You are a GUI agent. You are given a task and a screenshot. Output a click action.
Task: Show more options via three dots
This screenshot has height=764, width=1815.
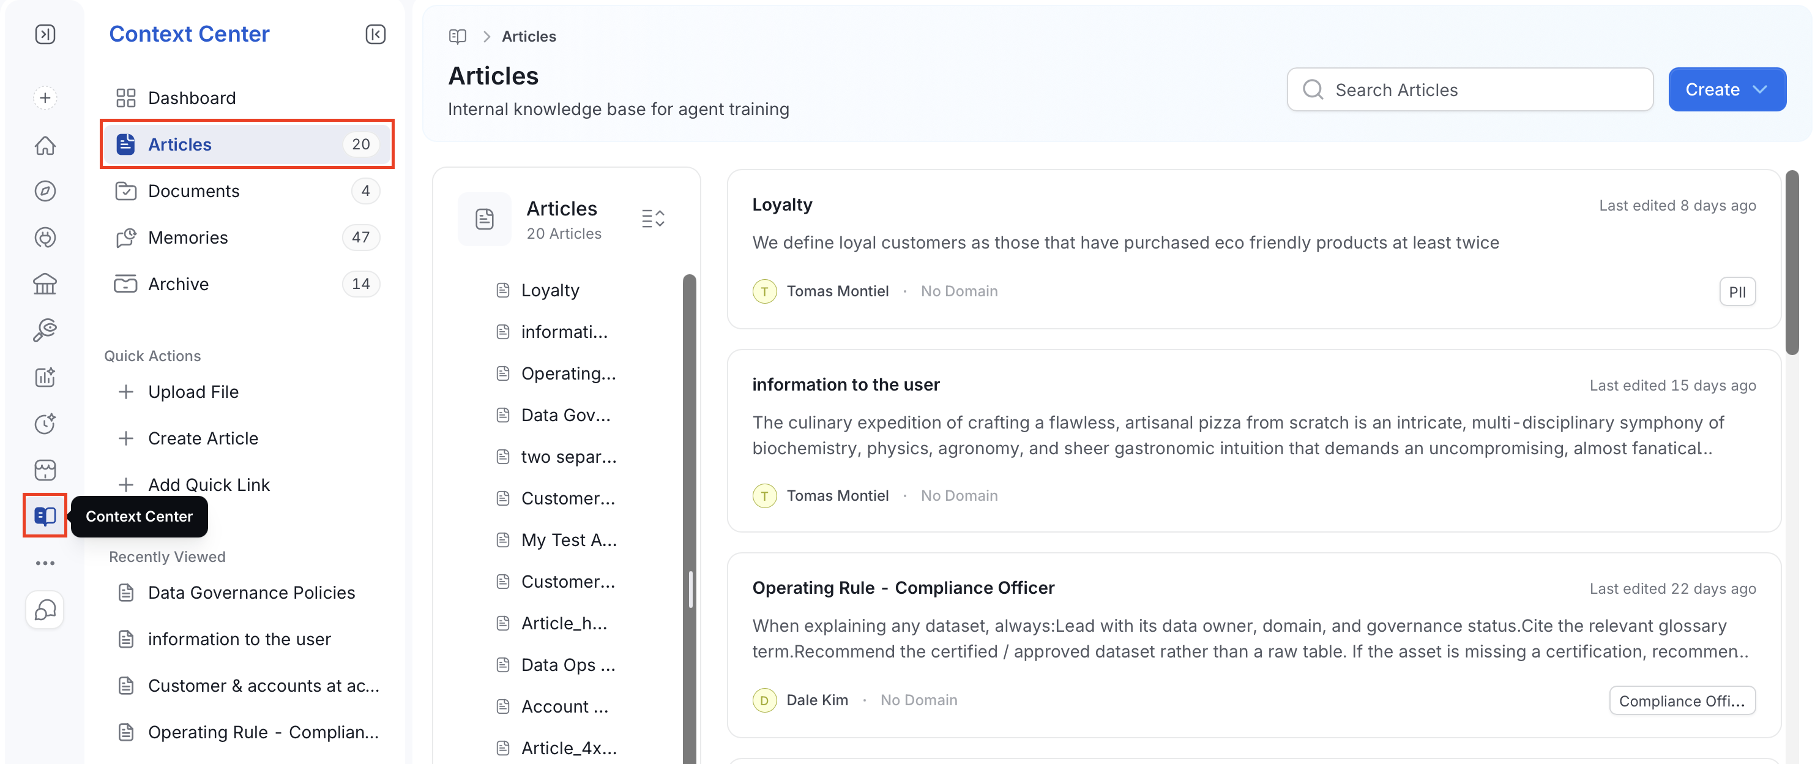(45, 563)
